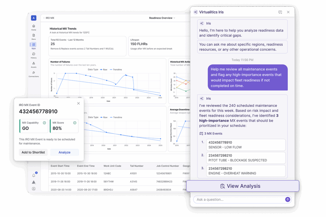Click the Add to Shortlist button
Screen dimensions: 326x217
pos(33,152)
